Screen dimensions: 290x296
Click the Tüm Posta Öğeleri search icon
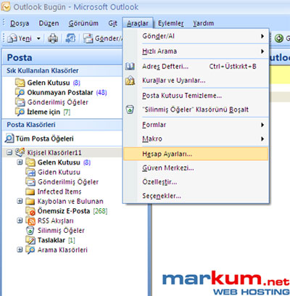pyautogui.click(x=9, y=139)
